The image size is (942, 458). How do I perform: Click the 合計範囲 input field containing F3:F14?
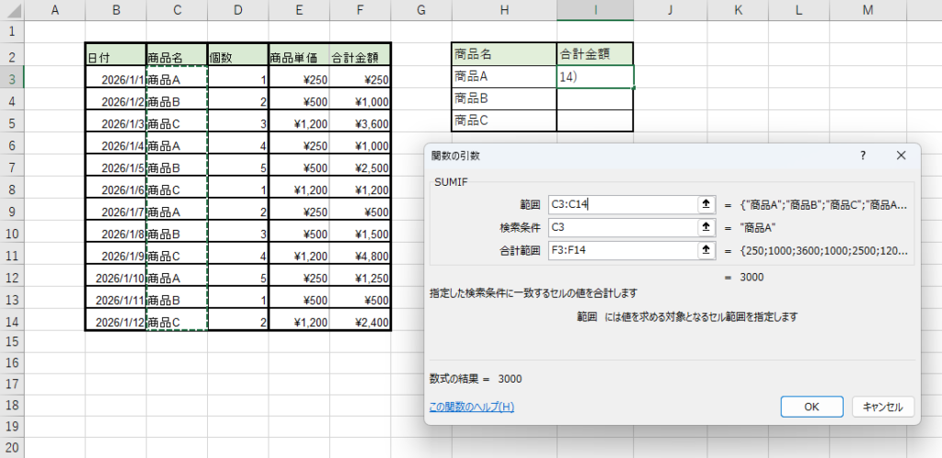pos(621,250)
